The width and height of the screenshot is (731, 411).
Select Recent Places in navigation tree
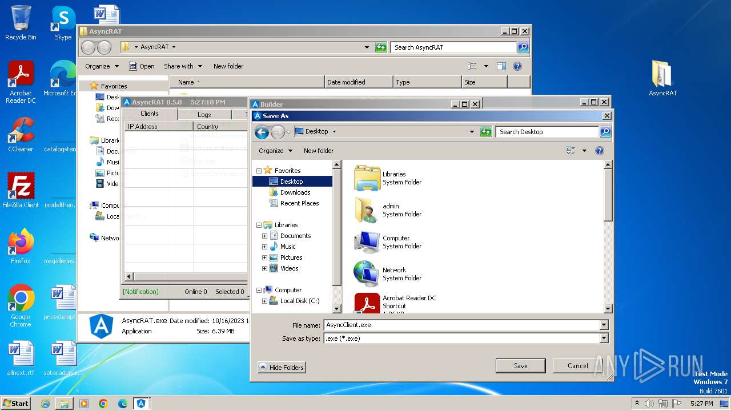299,203
